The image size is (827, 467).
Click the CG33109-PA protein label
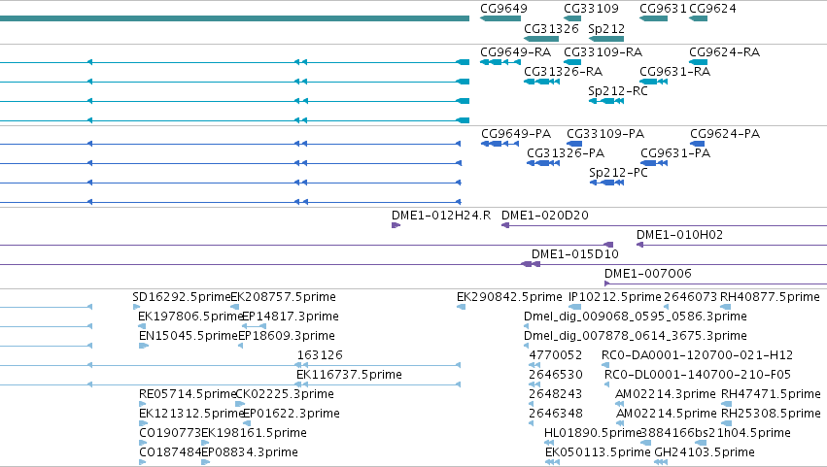tap(605, 134)
